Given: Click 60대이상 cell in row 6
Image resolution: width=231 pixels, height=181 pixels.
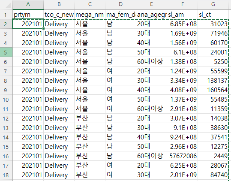Looking at the screenshot, I should point(151,62).
